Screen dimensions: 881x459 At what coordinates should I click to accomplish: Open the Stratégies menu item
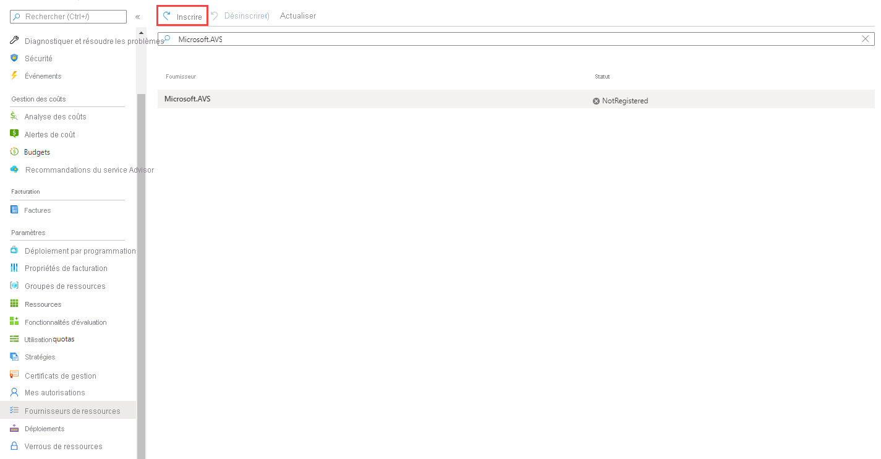[40, 358]
